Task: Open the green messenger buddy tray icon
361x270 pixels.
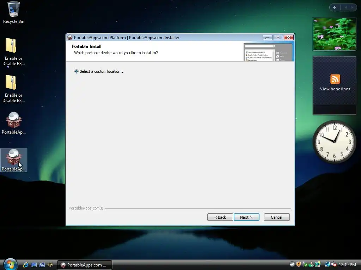Action: 311,264
